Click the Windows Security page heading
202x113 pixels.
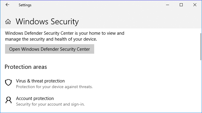click(47, 21)
